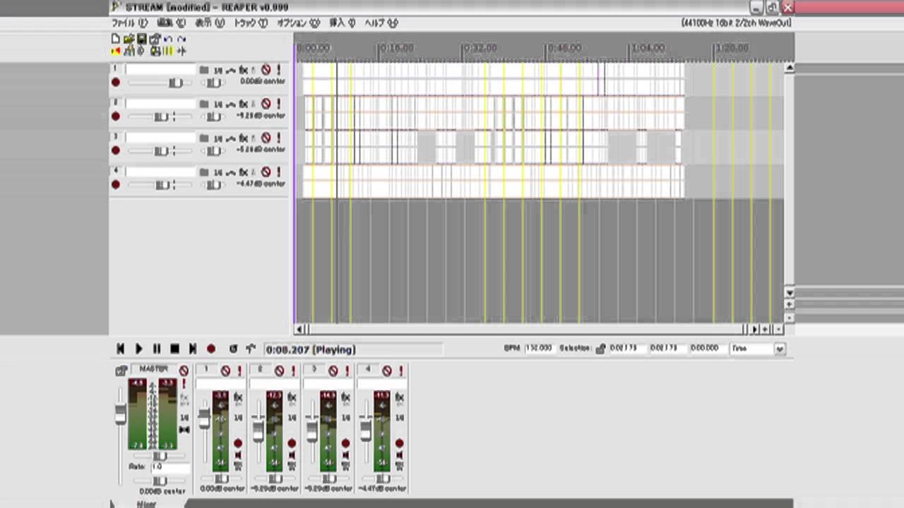Click the folder icon on track 2
Image resolution: width=904 pixels, height=508 pixels.
click(204, 104)
